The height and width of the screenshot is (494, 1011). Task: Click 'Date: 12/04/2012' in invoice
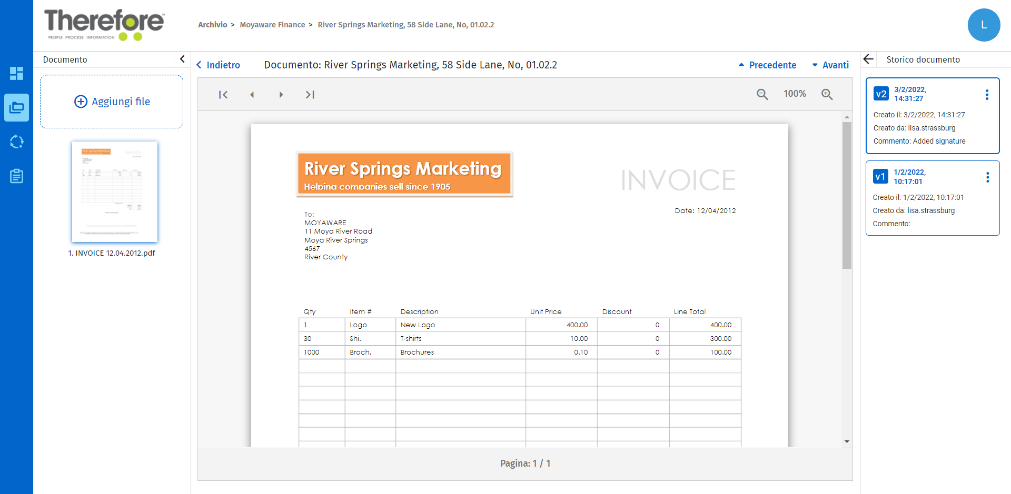click(x=705, y=210)
